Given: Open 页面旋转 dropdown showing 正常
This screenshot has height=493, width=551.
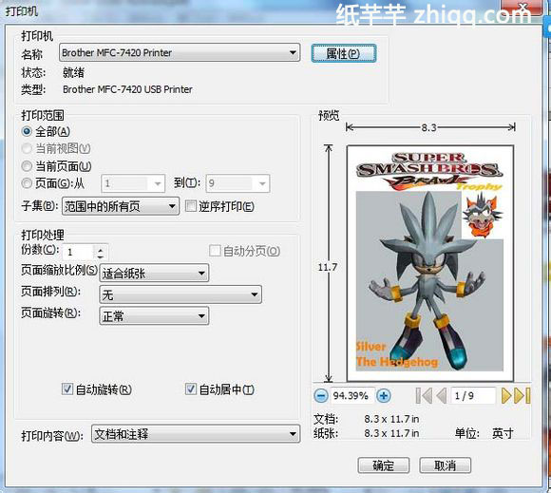Looking at the screenshot, I should (x=154, y=316).
